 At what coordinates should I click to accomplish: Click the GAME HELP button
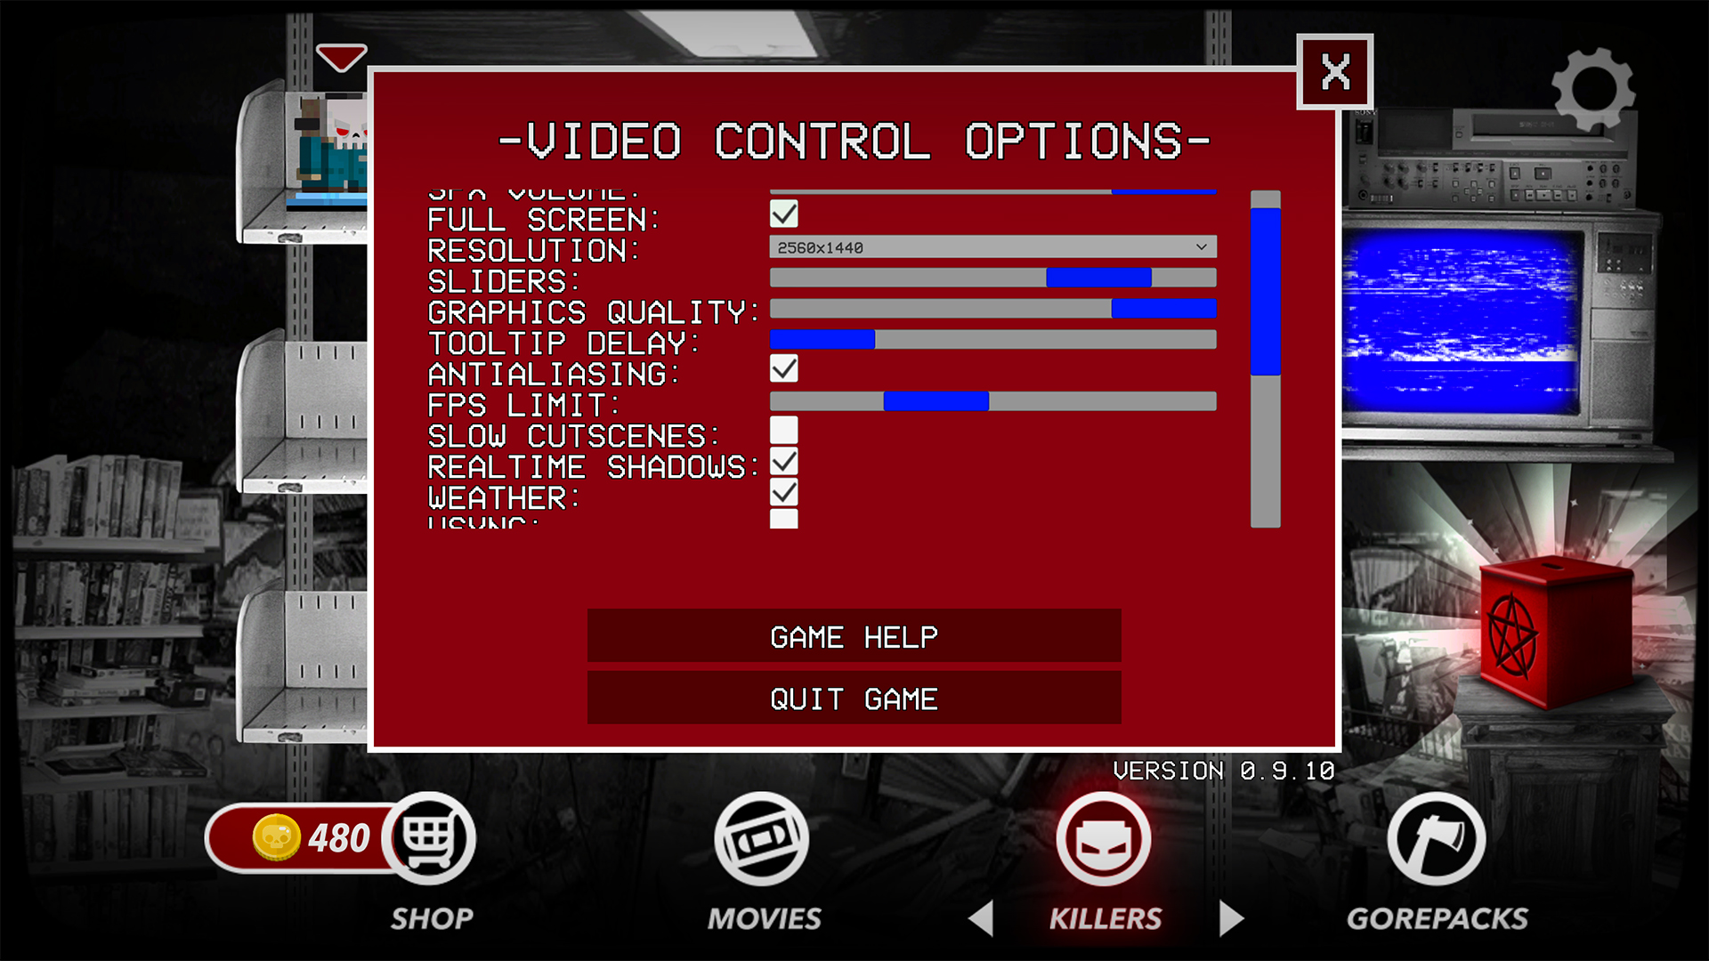854,636
